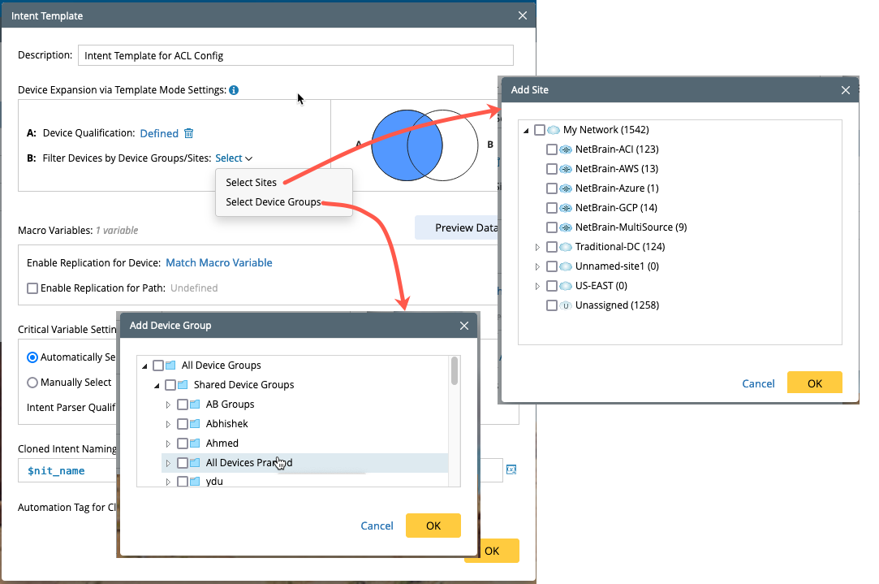
Task: Click the Shared Device Groups folder icon
Action: pos(183,385)
